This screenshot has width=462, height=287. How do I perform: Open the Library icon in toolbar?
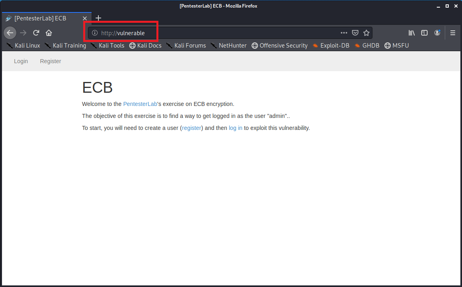(412, 33)
